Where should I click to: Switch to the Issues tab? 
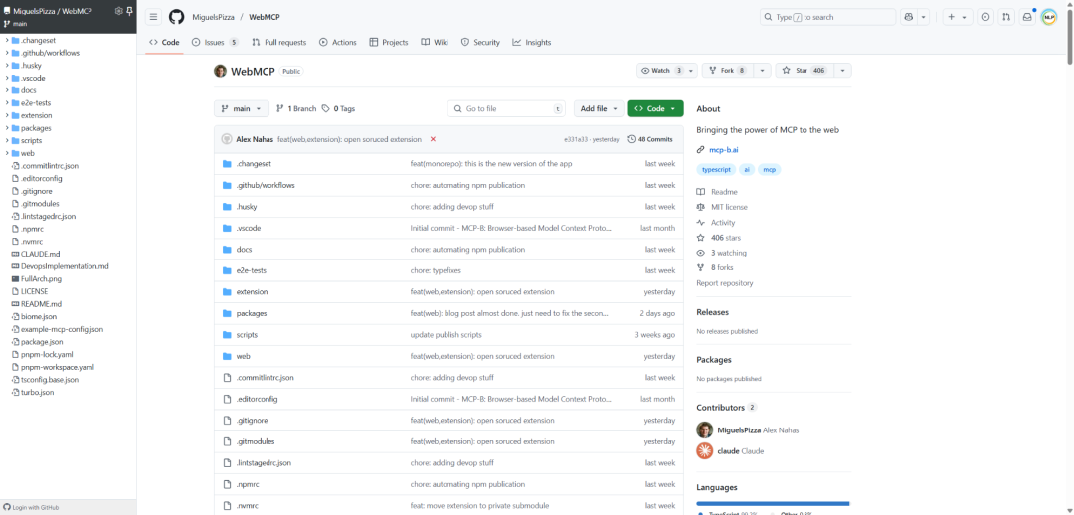(x=215, y=43)
